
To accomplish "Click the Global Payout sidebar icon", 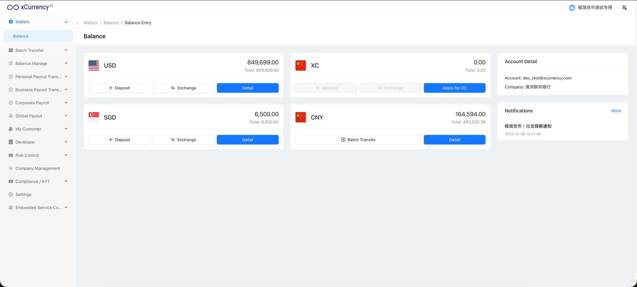I will [11, 116].
